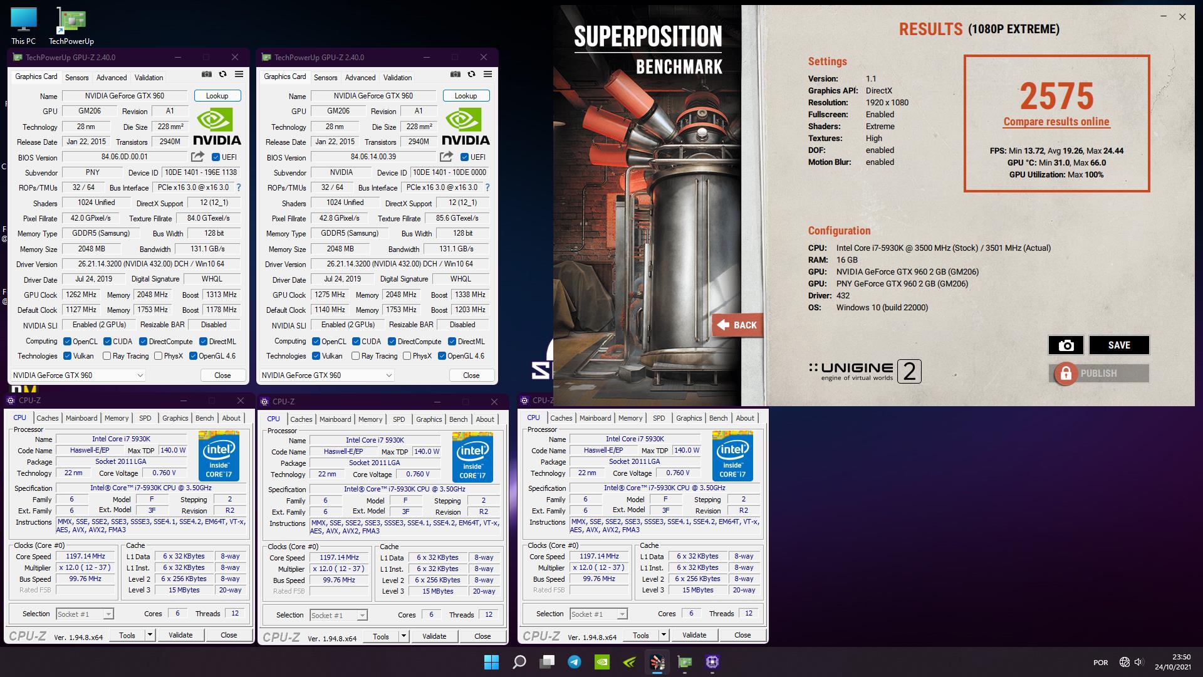Viewport: 1203px width, 677px height.
Task: Open Advanced tab in right GPU-Z
Action: (x=360, y=78)
